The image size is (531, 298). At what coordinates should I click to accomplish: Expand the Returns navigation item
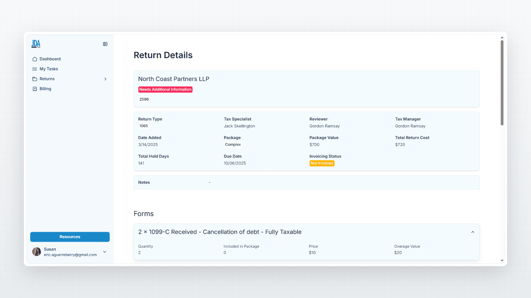(x=105, y=79)
